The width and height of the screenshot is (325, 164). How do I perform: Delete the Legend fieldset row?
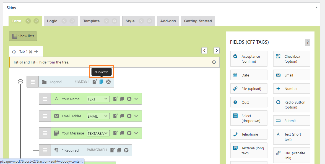[x=108, y=82]
